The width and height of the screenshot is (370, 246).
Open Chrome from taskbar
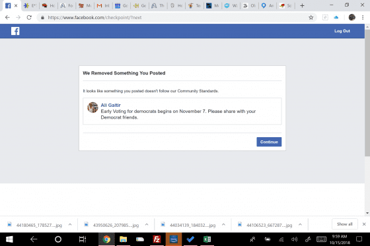(x=106, y=239)
